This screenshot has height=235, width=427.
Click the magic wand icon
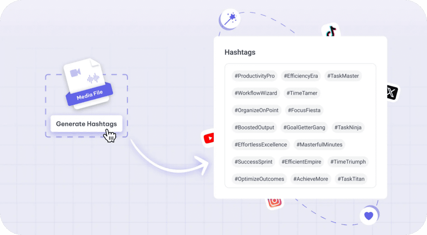229,19
